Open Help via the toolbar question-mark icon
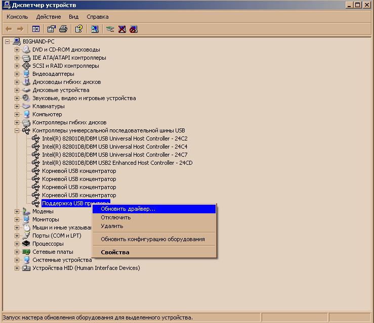Image resolution: width=374 pixels, height=323 pixels. click(x=79, y=29)
